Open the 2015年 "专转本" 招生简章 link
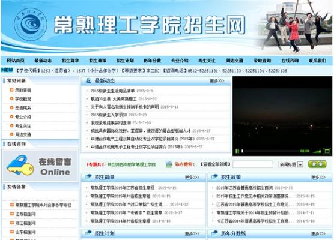The height and width of the screenshot is (240, 334). pos(126,213)
